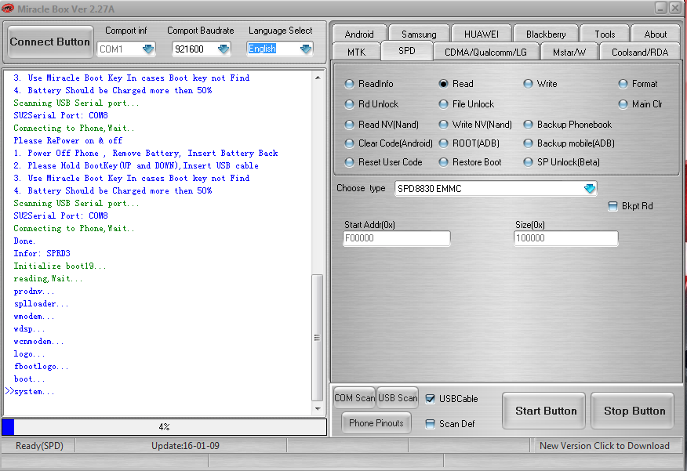This screenshot has height=471, width=687.
Task: Open the HUAWEI tab
Action: pos(481,34)
